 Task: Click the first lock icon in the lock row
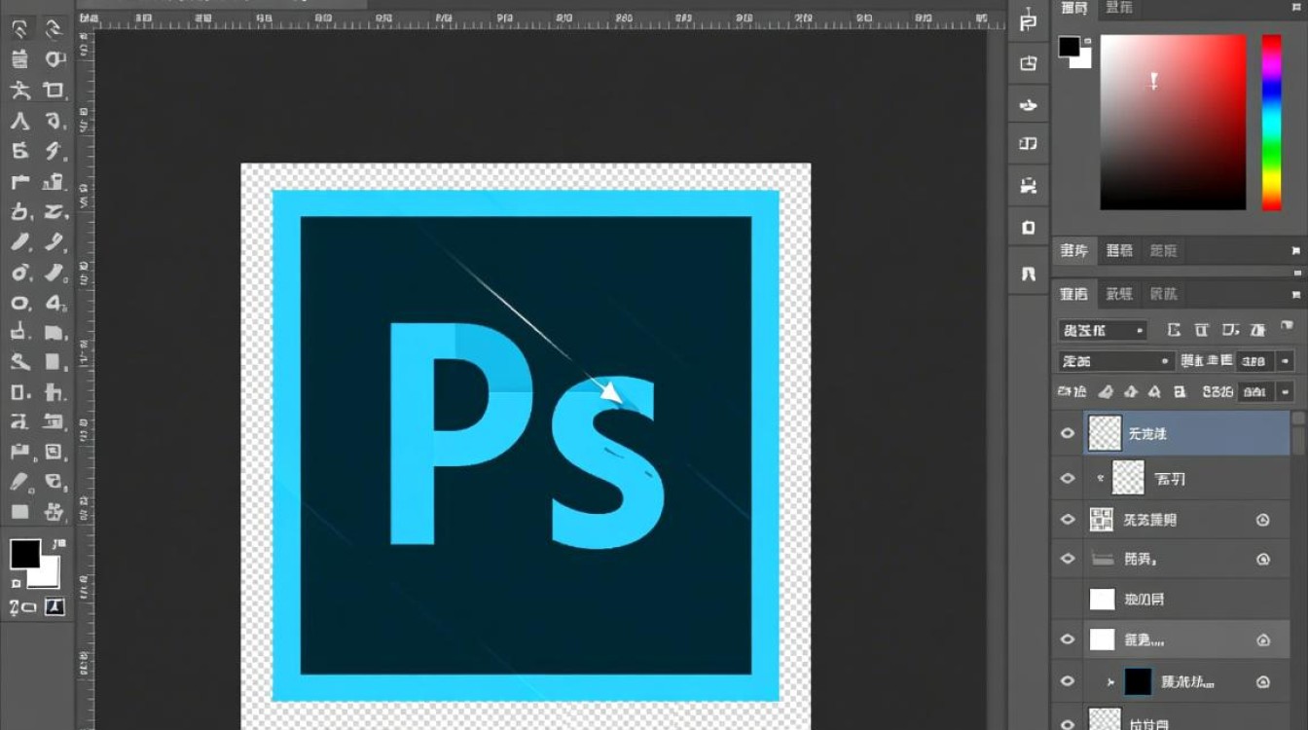(1106, 391)
